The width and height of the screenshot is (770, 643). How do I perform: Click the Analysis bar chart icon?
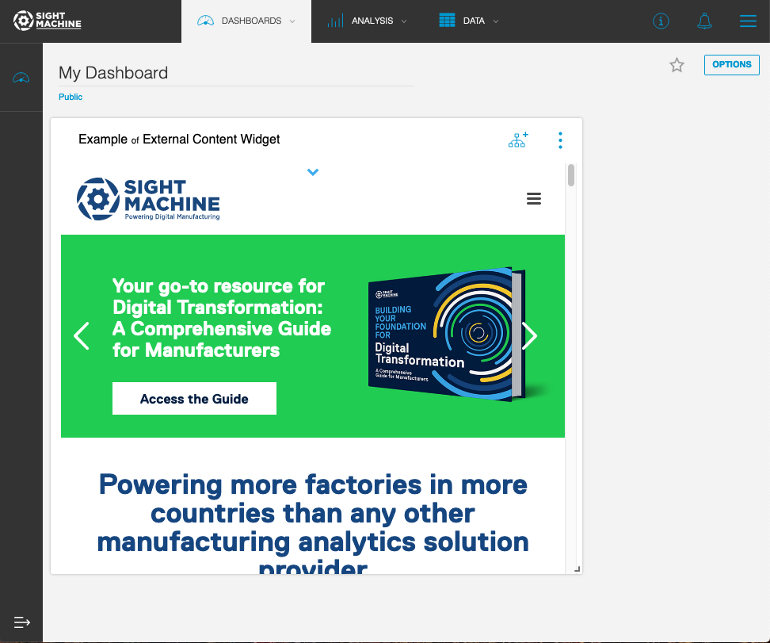click(x=335, y=21)
